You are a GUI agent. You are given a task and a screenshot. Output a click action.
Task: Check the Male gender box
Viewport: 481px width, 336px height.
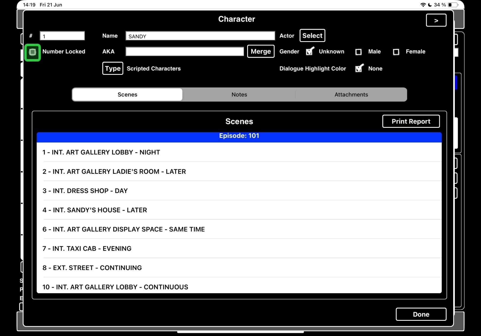pyautogui.click(x=358, y=52)
